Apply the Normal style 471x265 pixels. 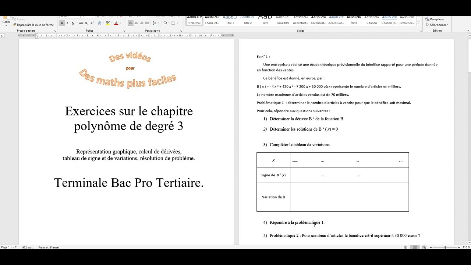coord(194,20)
